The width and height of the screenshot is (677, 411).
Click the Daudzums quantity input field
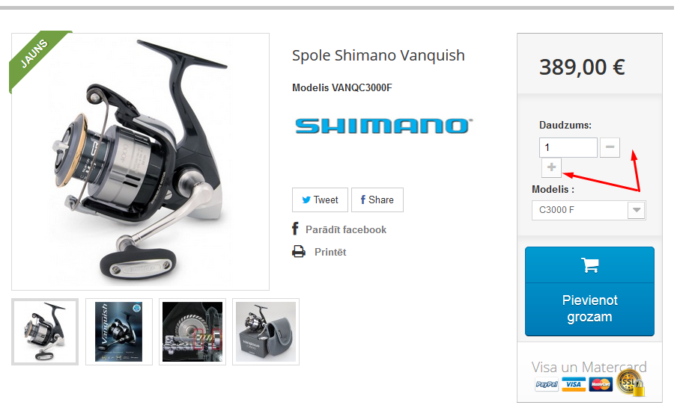point(568,147)
